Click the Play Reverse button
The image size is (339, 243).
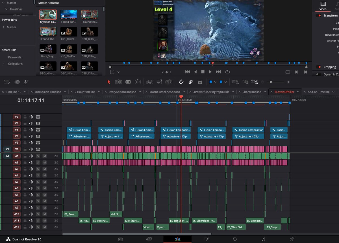click(x=195, y=72)
